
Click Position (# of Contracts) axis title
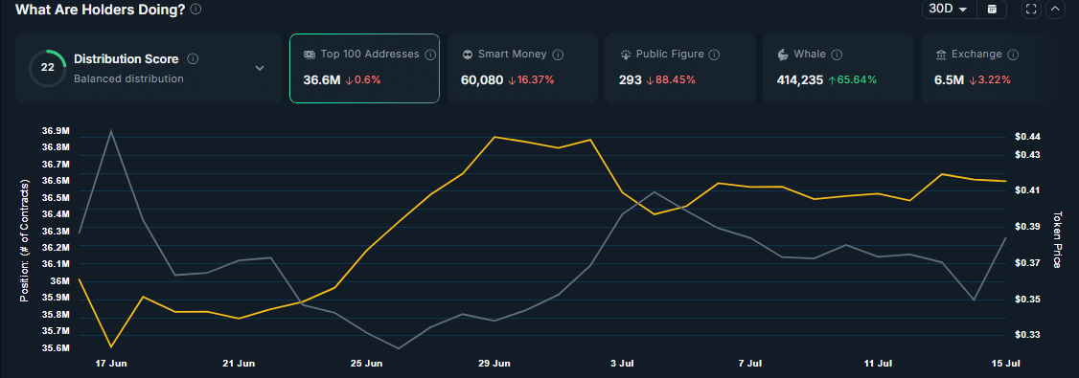click(x=25, y=240)
